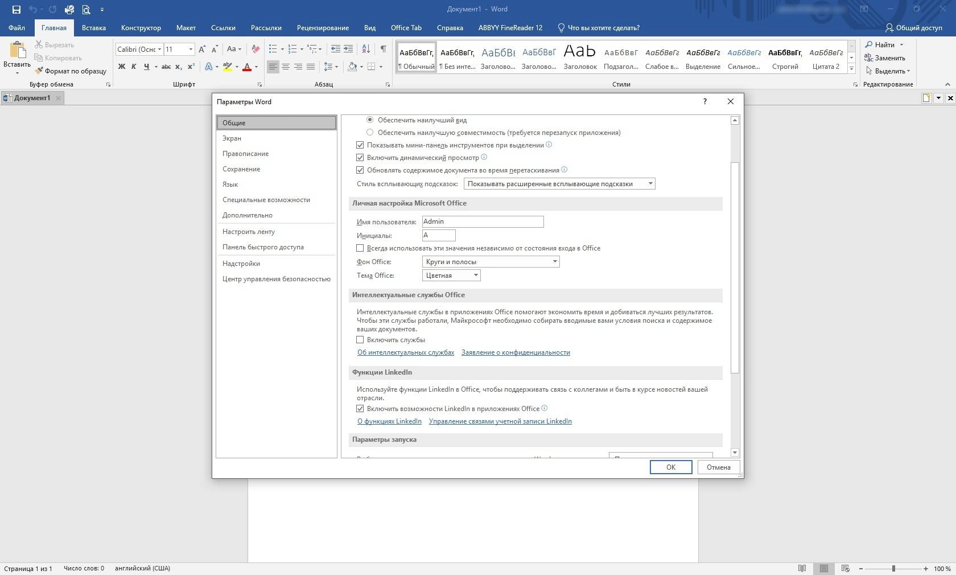Screen dimensions: 956x575
Task: Open link Управление связями учетной записи LinkedIn
Action: [x=500, y=421]
